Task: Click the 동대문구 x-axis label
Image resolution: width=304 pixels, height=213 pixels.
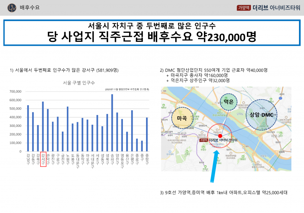Action: [x=78, y=161]
